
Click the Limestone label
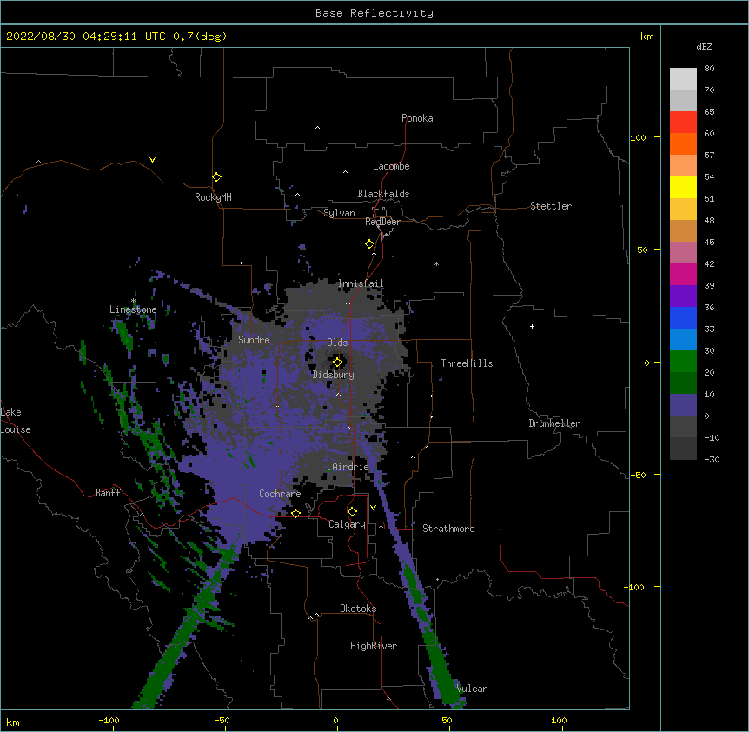click(x=133, y=309)
